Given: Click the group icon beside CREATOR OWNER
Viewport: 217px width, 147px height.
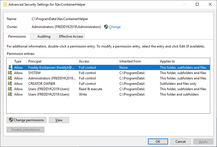Looking at the screenshot, I should [x=10, y=84].
